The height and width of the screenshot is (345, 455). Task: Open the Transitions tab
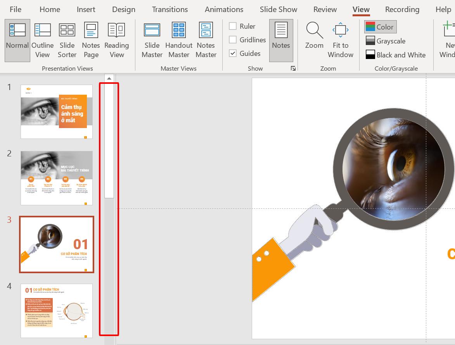click(x=170, y=9)
